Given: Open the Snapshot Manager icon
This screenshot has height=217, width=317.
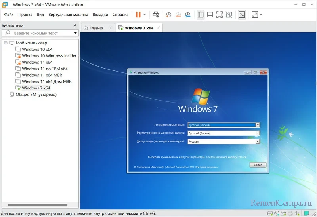Looking at the screenshot, I should (x=188, y=15).
